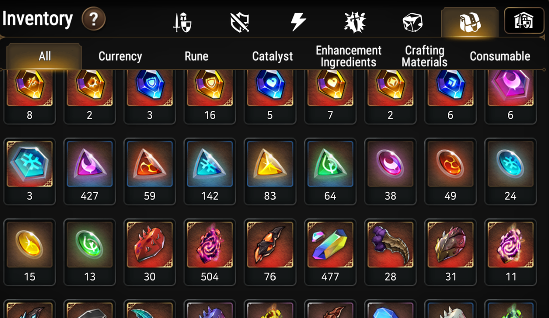Select the Catalyst tab
Image resolution: width=549 pixels, height=318 pixels.
(x=272, y=56)
